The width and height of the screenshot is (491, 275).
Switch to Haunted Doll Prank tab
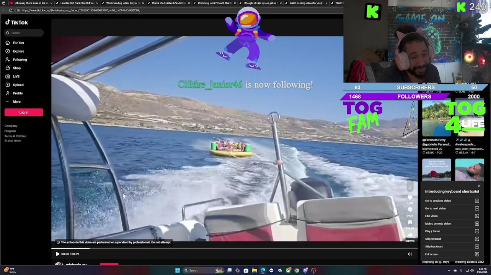[x=77, y=3]
